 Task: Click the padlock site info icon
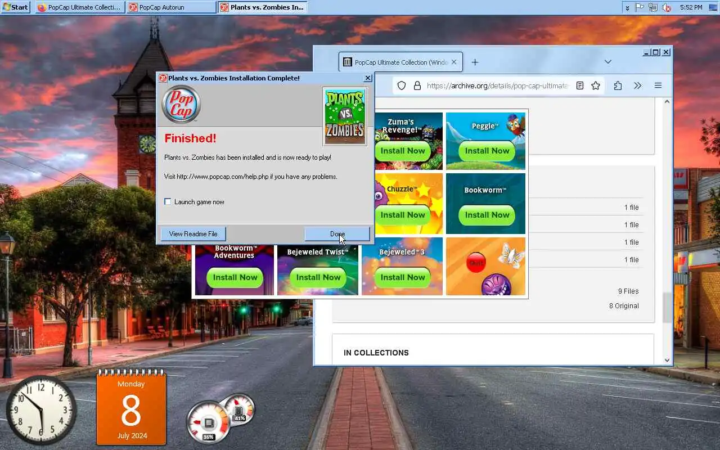[x=417, y=85]
